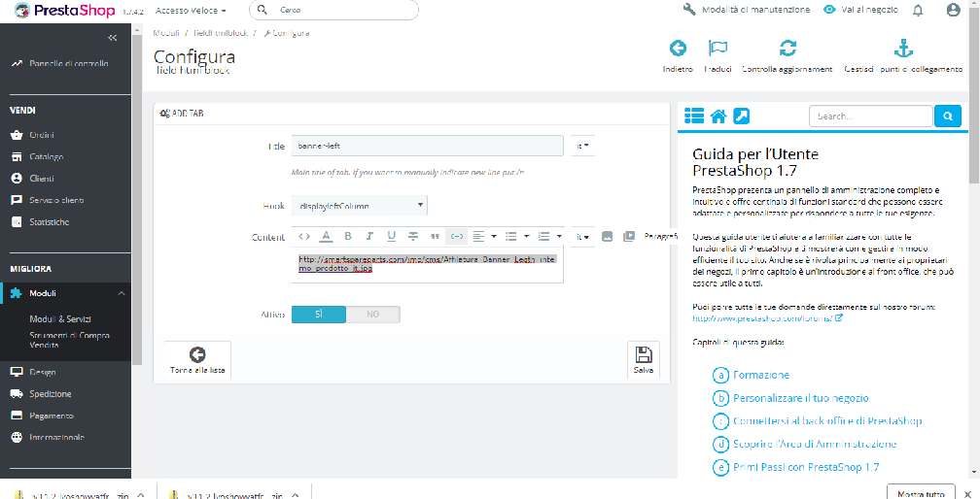The width and height of the screenshot is (980, 499).
Task: Open help chapter Formazione
Action: click(760, 375)
